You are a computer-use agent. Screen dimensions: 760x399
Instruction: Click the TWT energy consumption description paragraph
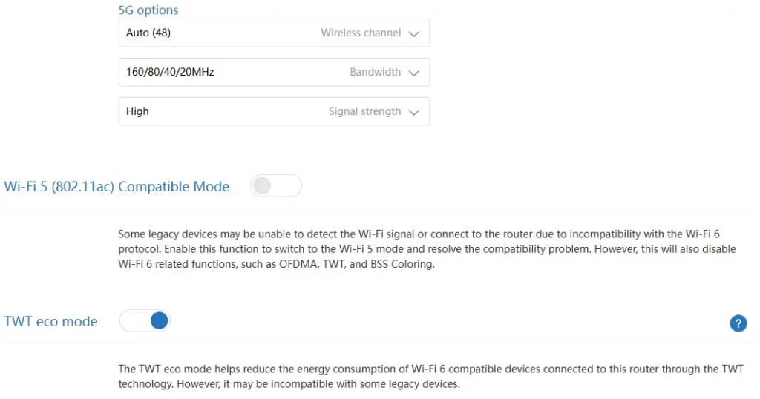(431, 376)
